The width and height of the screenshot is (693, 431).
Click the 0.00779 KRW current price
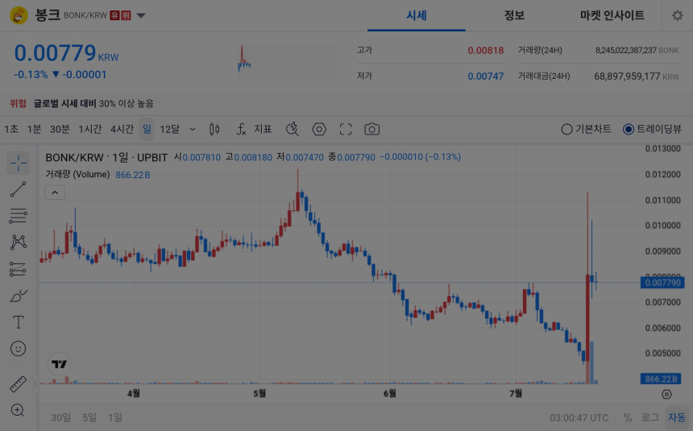[66, 53]
